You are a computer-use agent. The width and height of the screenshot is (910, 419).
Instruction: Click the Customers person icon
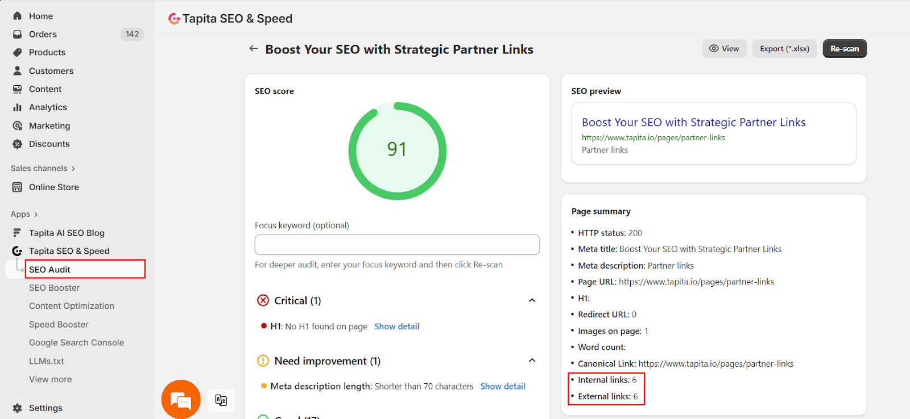(x=18, y=70)
